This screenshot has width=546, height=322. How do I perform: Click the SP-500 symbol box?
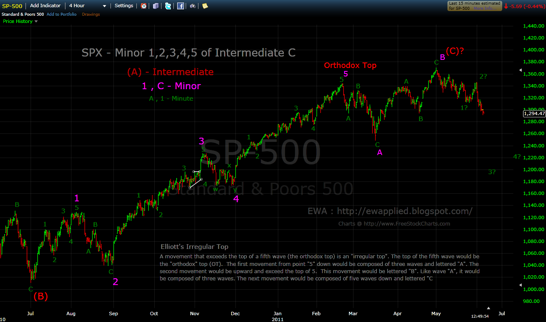tap(13, 6)
